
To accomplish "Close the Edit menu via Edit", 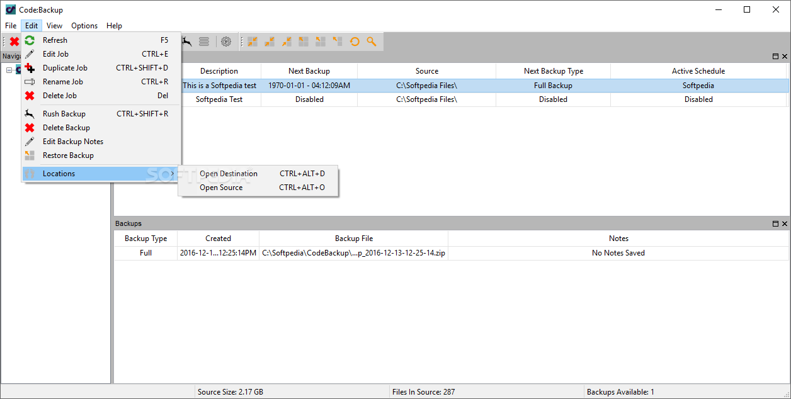I will tap(31, 26).
